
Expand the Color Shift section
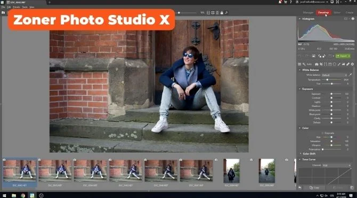tap(301, 154)
